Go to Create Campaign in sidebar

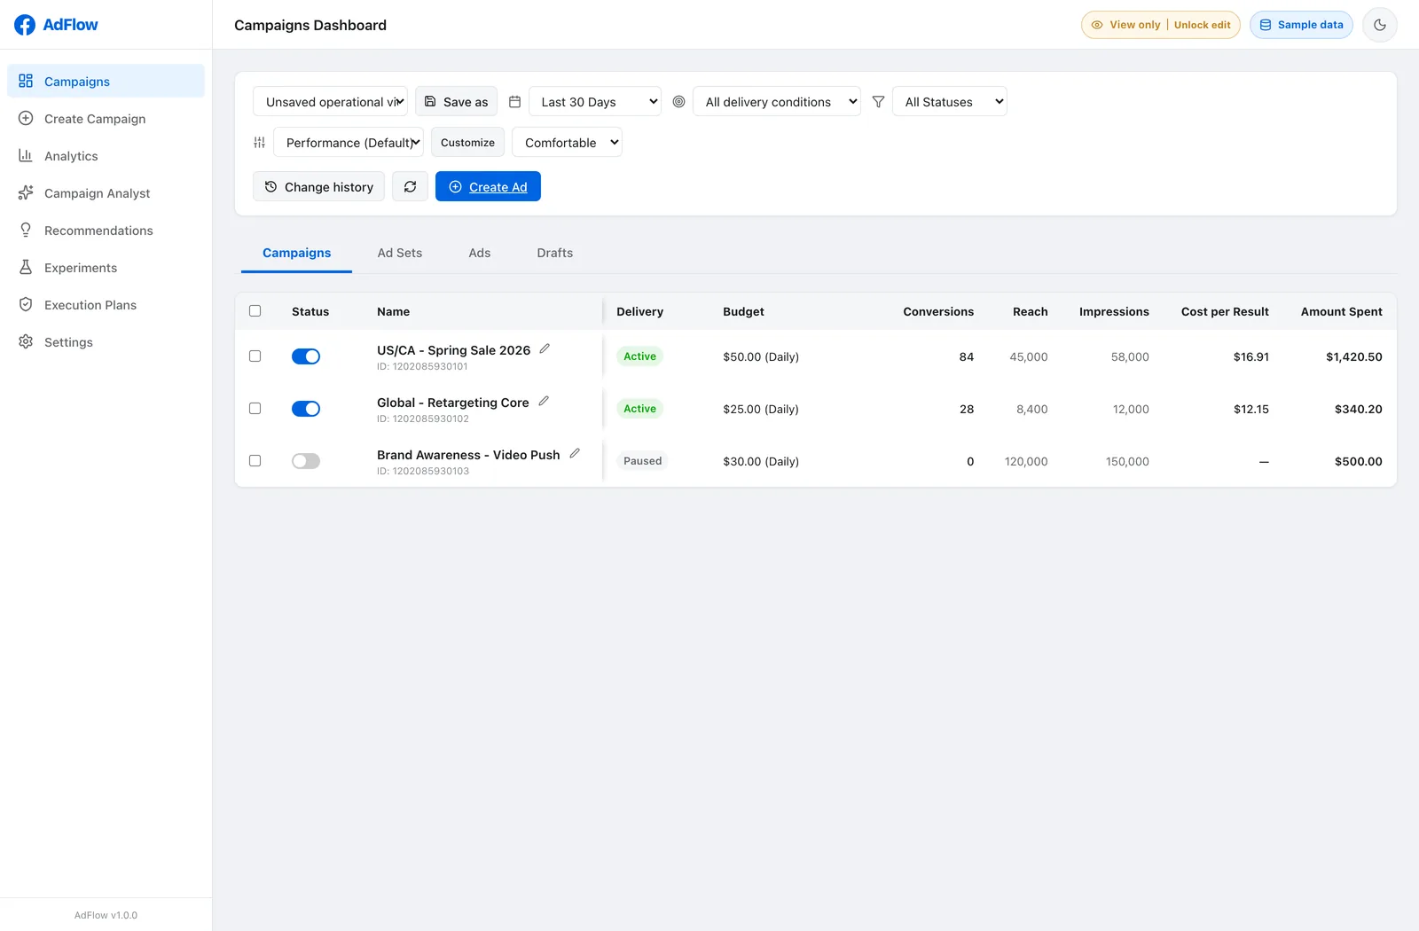pyautogui.click(x=106, y=119)
